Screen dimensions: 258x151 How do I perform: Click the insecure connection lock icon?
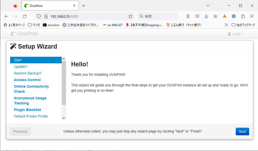coord(46,16)
